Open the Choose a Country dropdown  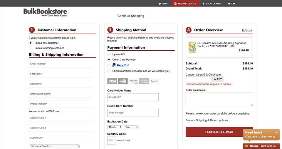coord(54,146)
